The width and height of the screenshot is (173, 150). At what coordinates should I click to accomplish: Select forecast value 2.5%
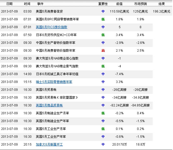point(140,51)
